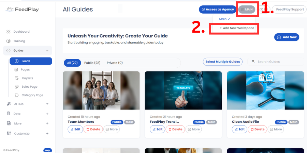The height and width of the screenshot is (153, 307).
Task: Click 'Created 3 days ago' text
Action: coord(247,117)
